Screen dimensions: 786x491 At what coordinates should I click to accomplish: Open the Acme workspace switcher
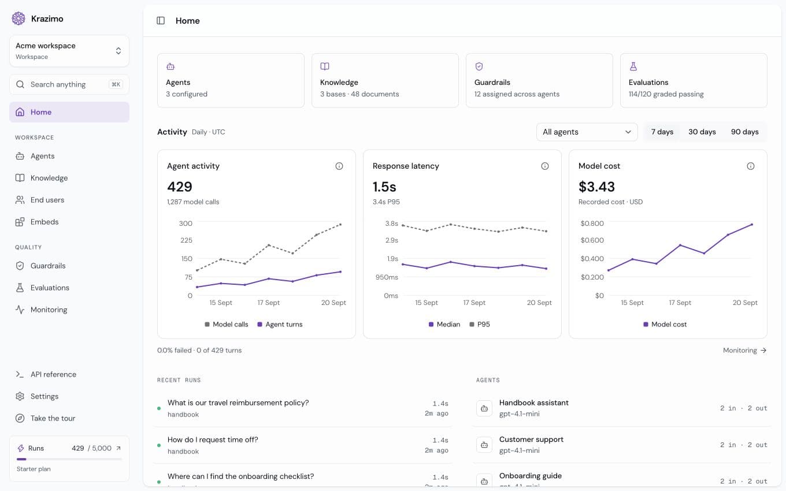pyautogui.click(x=69, y=51)
